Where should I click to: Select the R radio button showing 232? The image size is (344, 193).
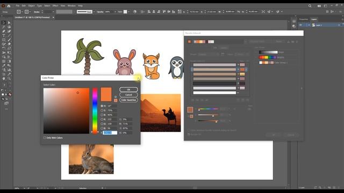tap(102, 119)
